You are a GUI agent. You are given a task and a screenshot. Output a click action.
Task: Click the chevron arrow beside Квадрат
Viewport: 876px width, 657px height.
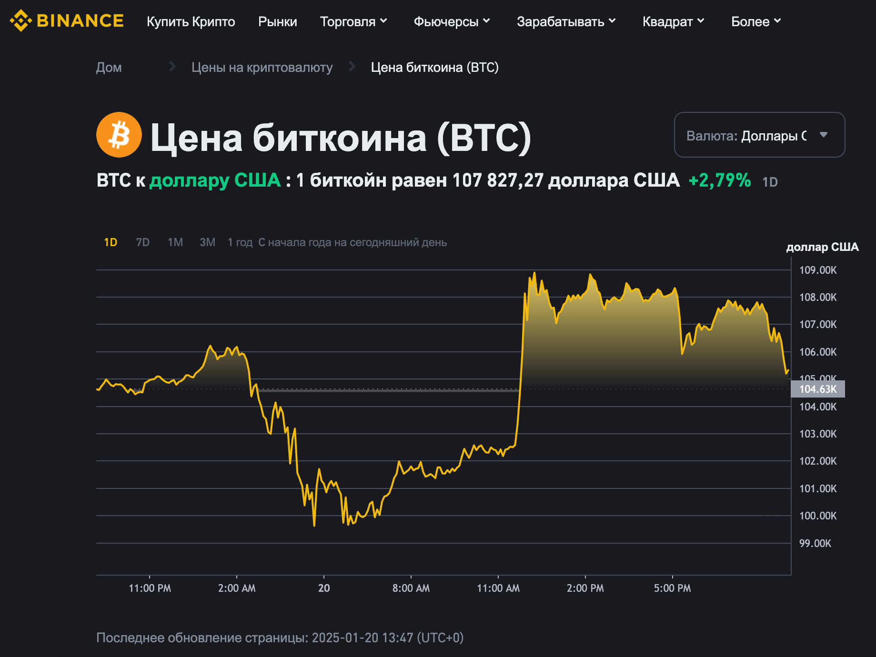coord(701,21)
